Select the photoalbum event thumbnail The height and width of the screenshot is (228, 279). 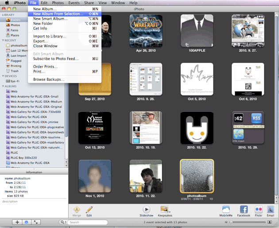tap(197, 176)
